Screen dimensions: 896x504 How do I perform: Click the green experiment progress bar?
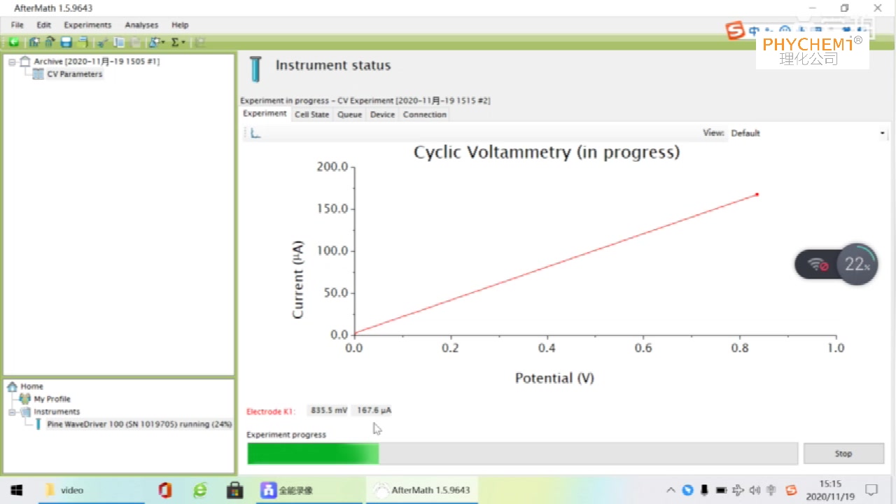(x=313, y=454)
